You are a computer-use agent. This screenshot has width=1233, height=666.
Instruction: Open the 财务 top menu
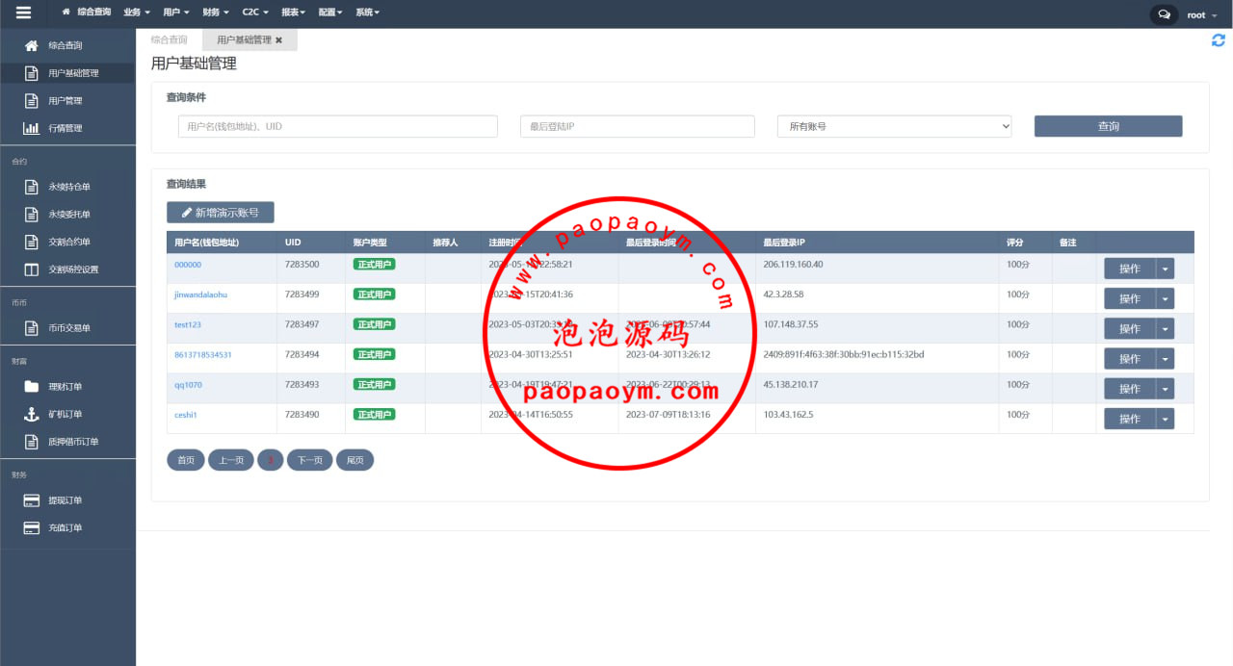coord(216,13)
